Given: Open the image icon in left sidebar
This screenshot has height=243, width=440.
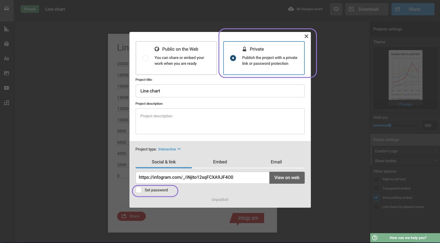Looking at the screenshot, I should [x=6, y=73].
